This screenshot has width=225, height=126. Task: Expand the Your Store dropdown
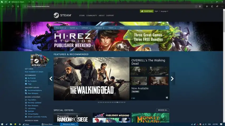pyautogui.click(x=61, y=28)
